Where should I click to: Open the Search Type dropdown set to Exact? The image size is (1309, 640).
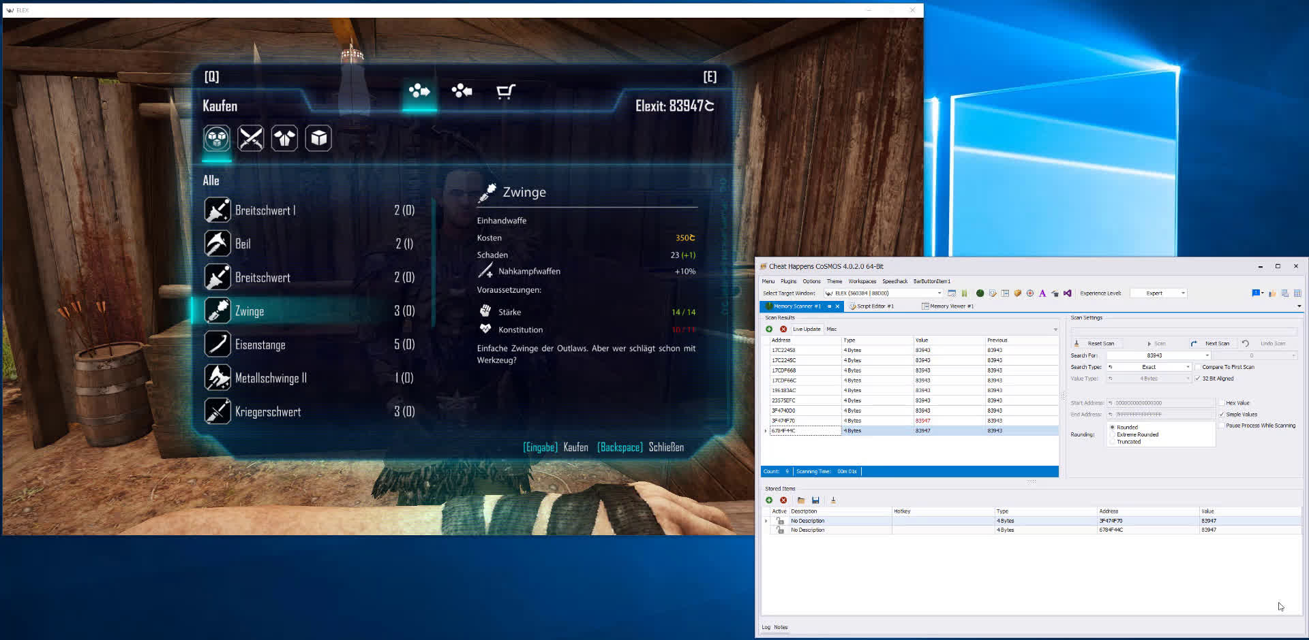coord(1149,367)
